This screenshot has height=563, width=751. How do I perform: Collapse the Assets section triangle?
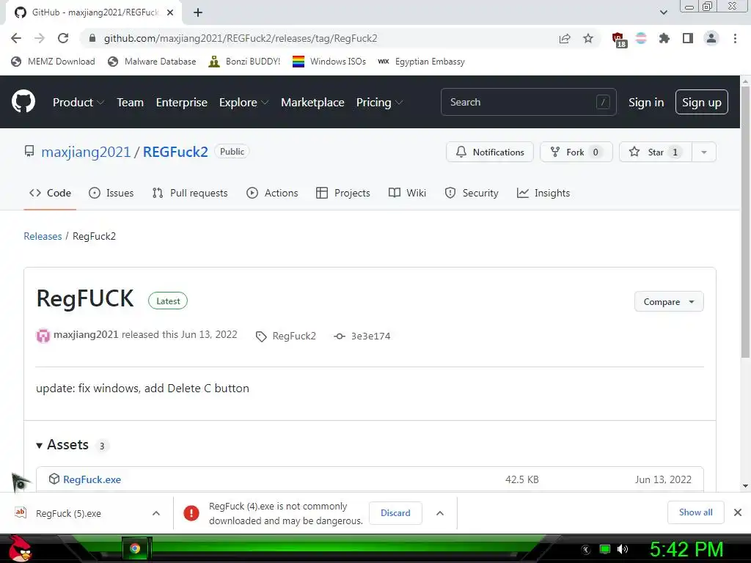point(40,446)
